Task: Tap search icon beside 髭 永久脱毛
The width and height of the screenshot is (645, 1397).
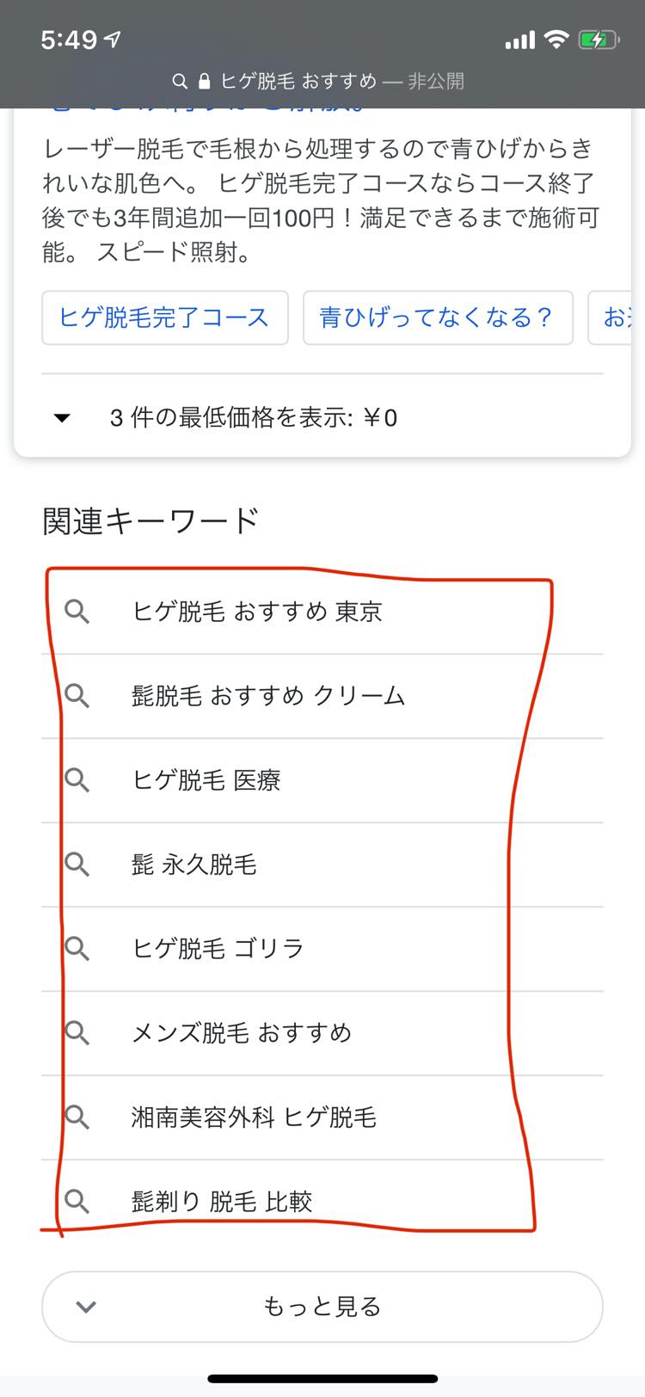Action: tap(77, 865)
